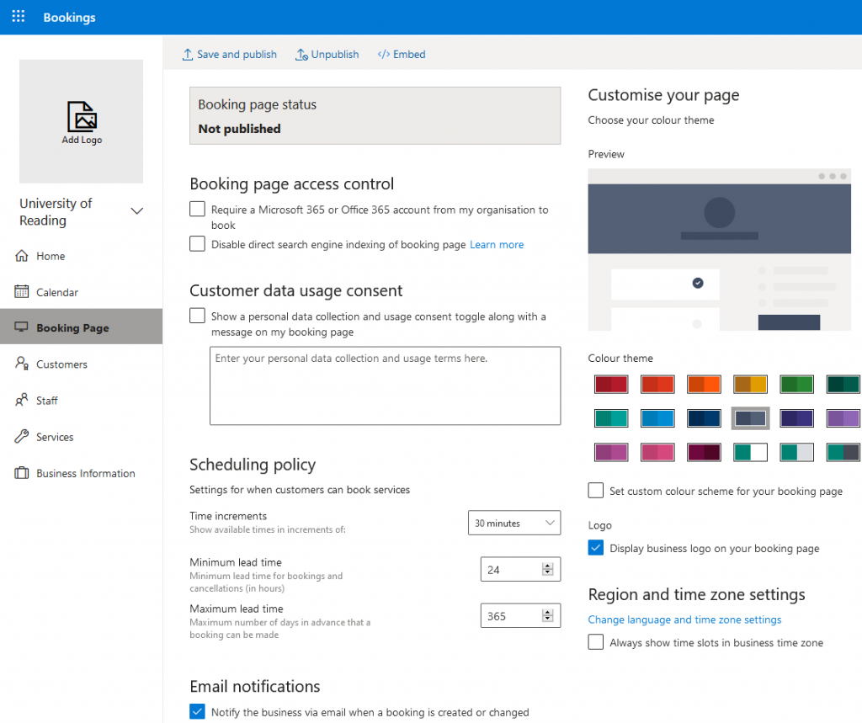Click the Save and publish upload icon

(188, 55)
